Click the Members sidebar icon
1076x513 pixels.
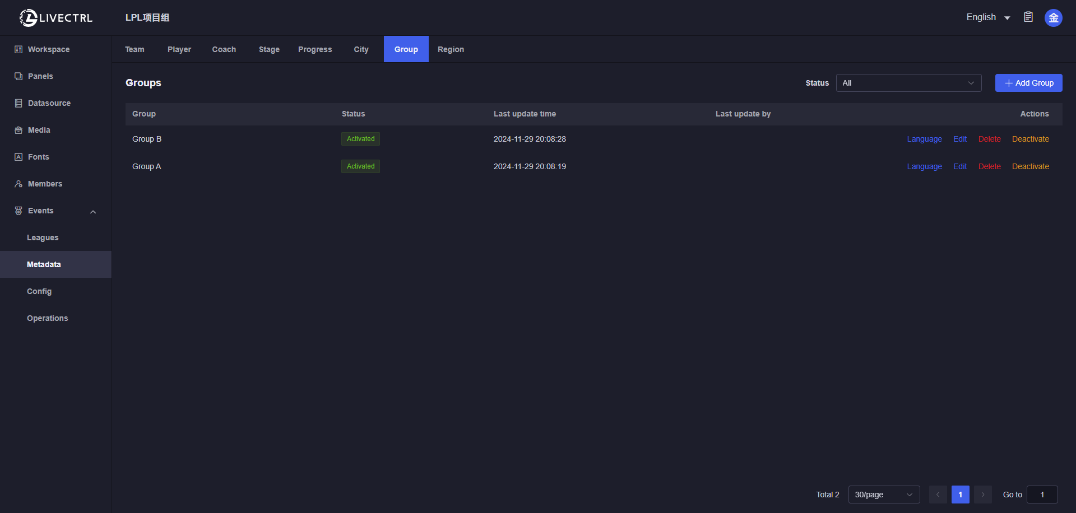(x=18, y=184)
